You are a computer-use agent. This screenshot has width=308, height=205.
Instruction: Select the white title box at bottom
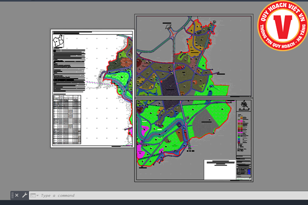click(219, 169)
